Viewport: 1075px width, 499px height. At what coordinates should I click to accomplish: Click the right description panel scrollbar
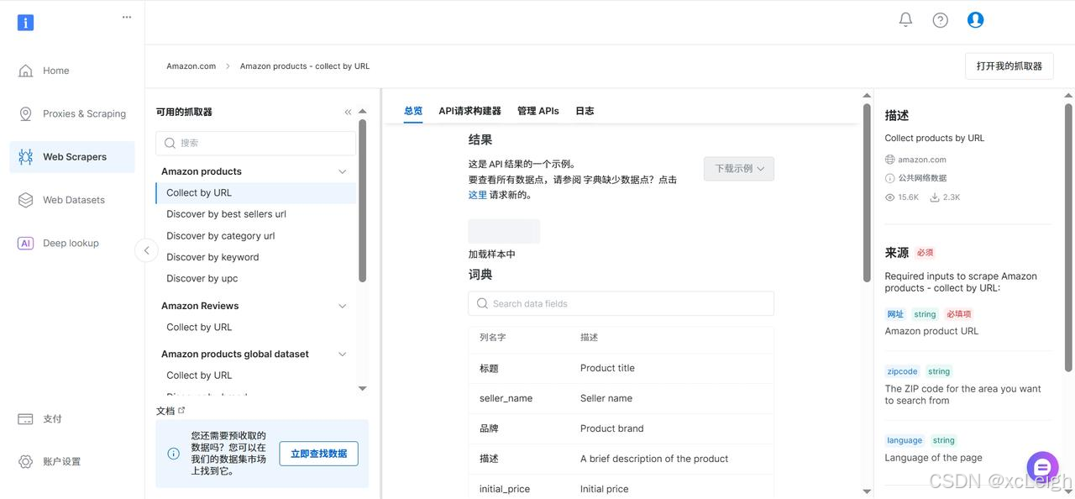pyautogui.click(x=1068, y=237)
